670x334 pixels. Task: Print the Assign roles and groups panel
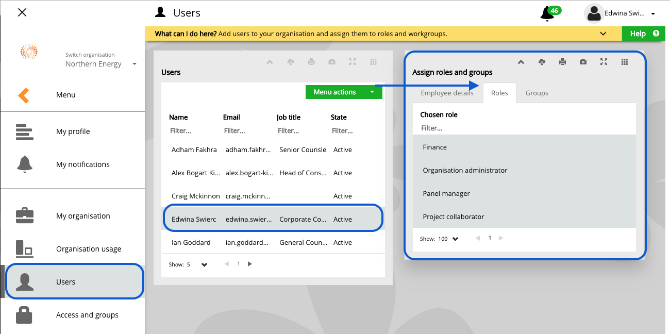pyautogui.click(x=562, y=61)
